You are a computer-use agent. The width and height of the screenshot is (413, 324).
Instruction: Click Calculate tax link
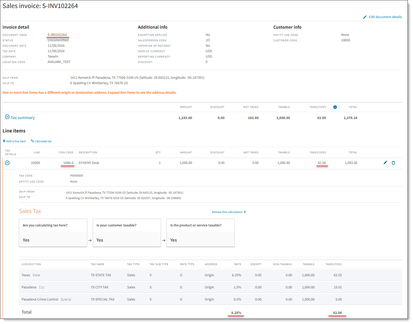click(x=43, y=141)
